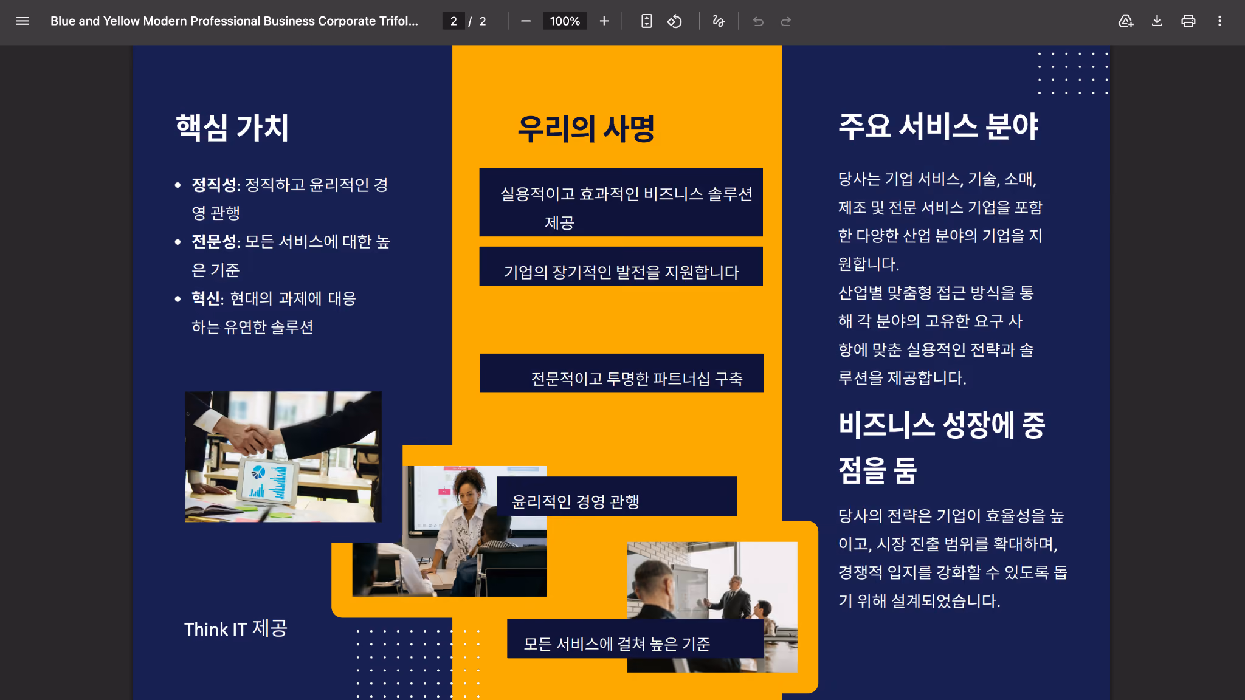Click the total page count '2'
The image size is (1245, 700).
point(483,21)
